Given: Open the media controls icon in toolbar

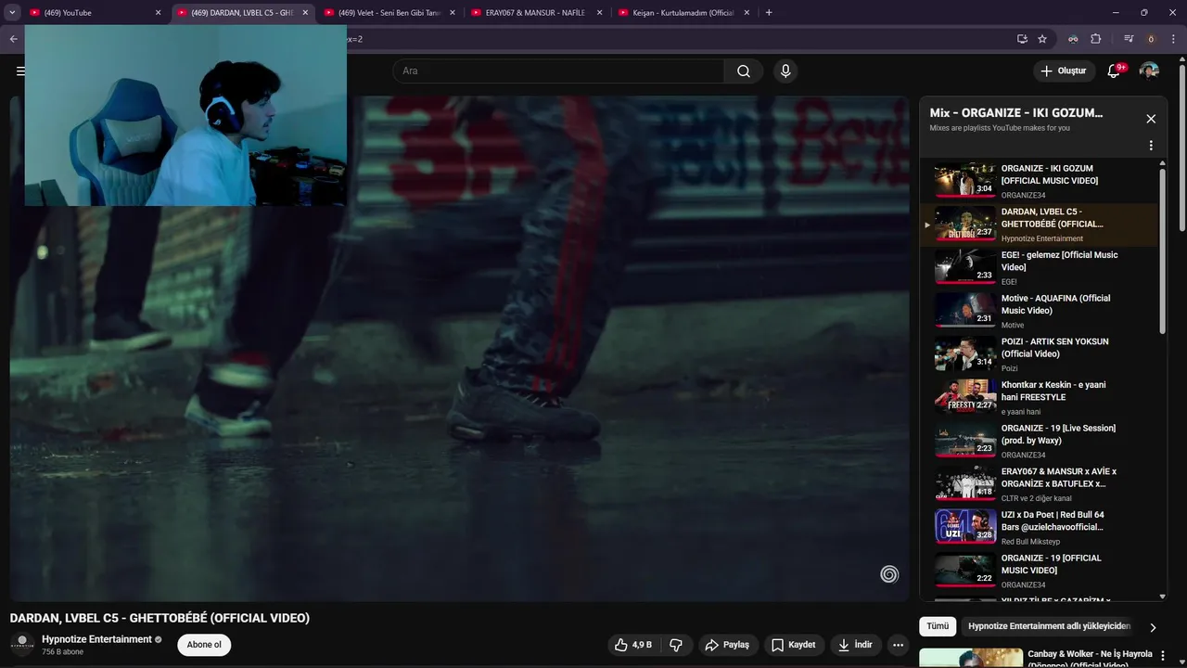Looking at the screenshot, I should [x=1129, y=39].
